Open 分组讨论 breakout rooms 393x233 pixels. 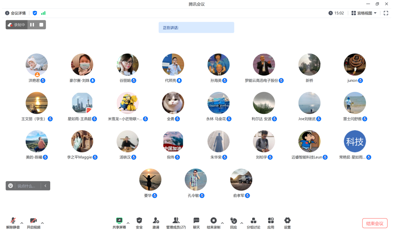(x=253, y=223)
